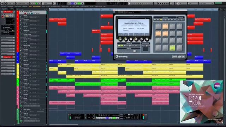Trigger the bottom-right pad in Groove Agent
This screenshot has width=226, height=127.
point(179,48)
